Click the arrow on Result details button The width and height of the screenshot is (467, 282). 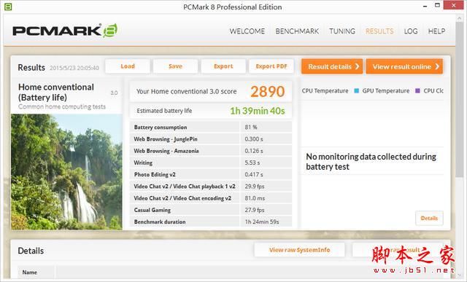(x=357, y=66)
